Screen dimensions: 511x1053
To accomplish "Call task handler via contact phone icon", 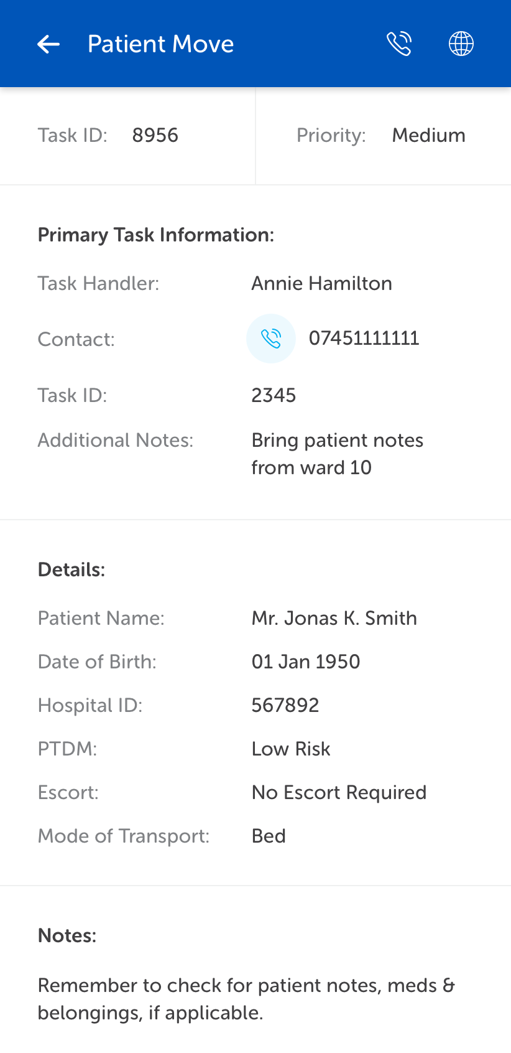I will tap(271, 339).
